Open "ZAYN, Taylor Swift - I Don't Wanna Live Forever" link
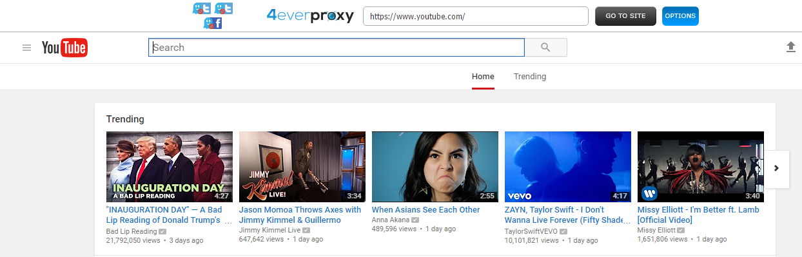Viewport: 802px width, 257px height. coord(567,215)
